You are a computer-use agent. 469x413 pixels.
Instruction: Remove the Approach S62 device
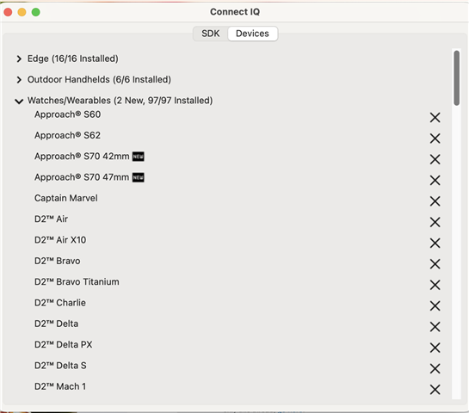[435, 139]
